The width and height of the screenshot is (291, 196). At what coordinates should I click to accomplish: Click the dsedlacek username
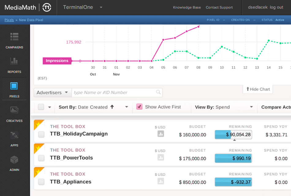pyautogui.click(x=258, y=7)
